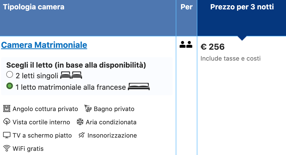Open the Camera Matrimoniale room link
Screen dimensions: 286x155
pos(44,45)
